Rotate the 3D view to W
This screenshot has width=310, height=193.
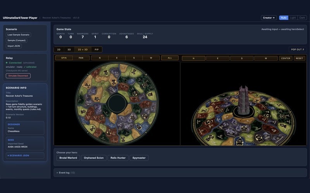(x=266, y=58)
